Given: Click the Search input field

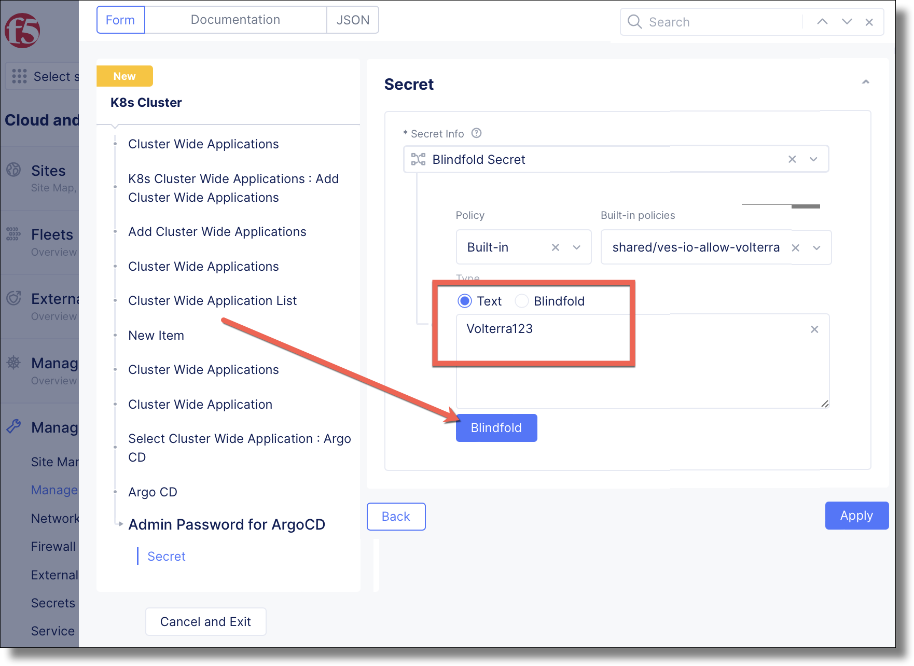Looking at the screenshot, I should tap(724, 22).
